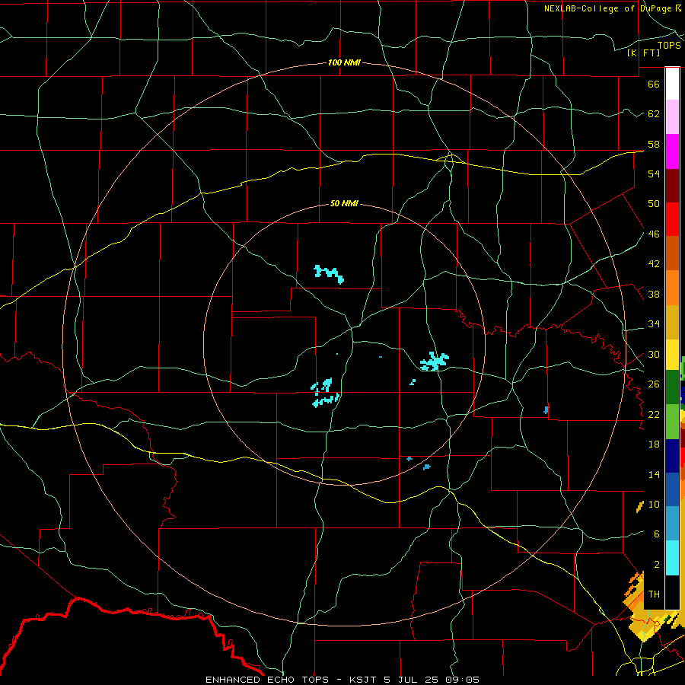Click the legend value "6"
The height and width of the screenshot is (685, 685).
[656, 534]
